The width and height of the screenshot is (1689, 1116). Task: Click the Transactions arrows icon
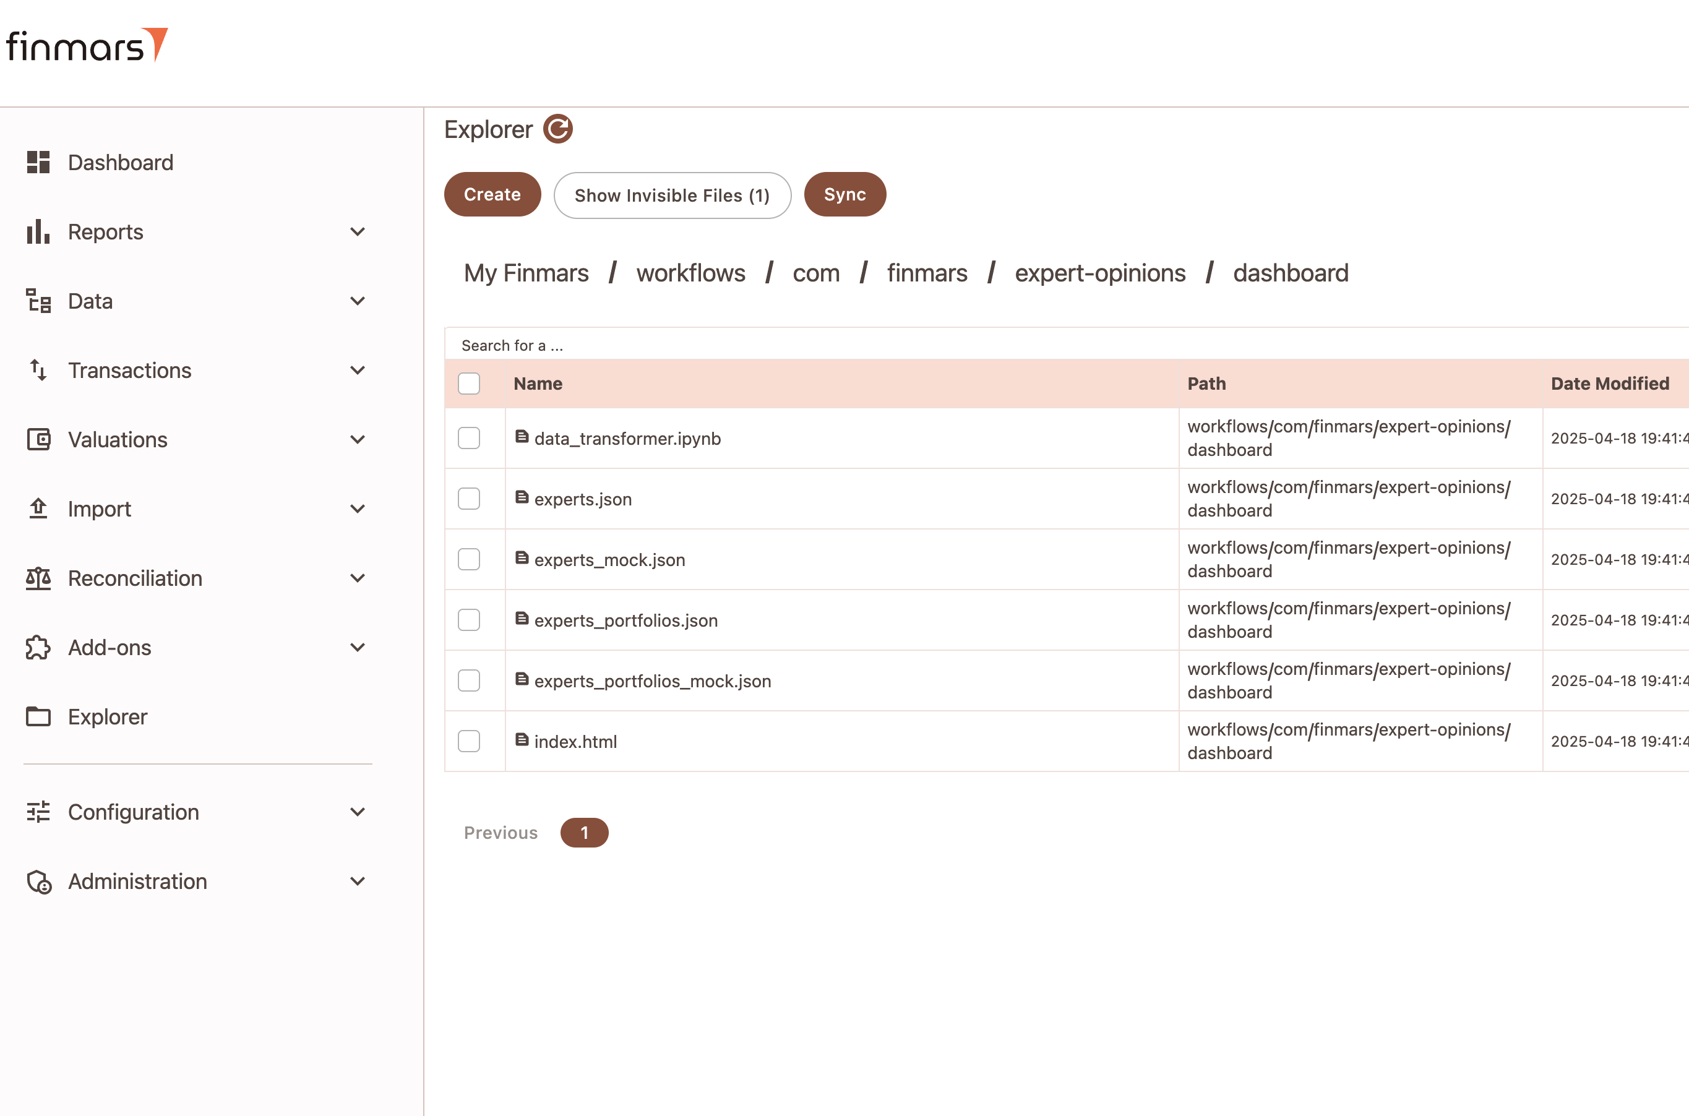[x=38, y=370]
